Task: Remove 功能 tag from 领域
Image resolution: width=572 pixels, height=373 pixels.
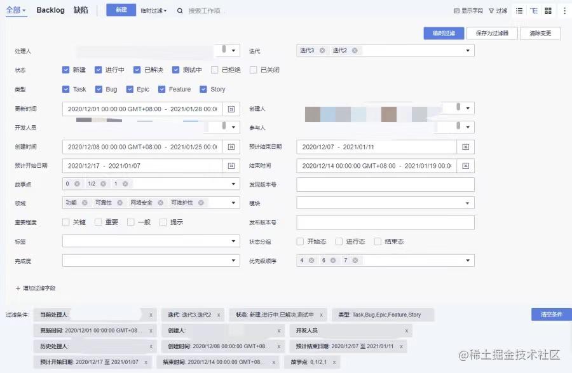Action: coord(85,203)
